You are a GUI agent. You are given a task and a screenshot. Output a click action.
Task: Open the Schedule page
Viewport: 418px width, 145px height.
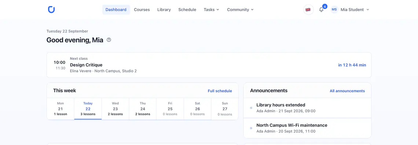187,10
